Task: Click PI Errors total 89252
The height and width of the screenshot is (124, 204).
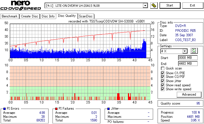Action: [x=41, y=120]
